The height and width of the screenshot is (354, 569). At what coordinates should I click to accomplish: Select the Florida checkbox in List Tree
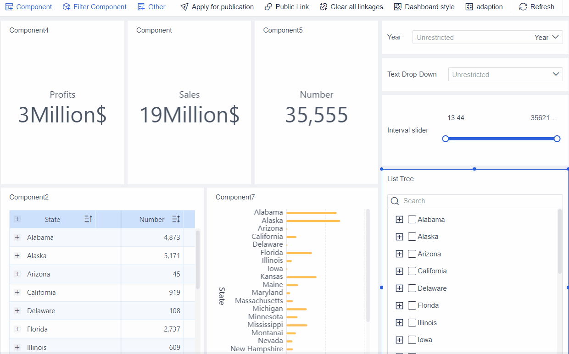click(x=412, y=305)
